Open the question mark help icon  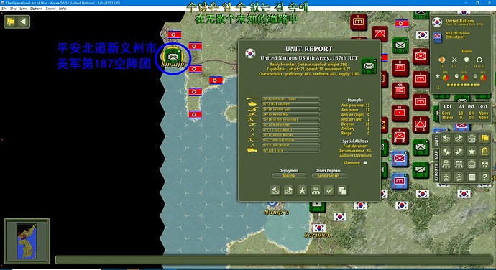pos(484,177)
